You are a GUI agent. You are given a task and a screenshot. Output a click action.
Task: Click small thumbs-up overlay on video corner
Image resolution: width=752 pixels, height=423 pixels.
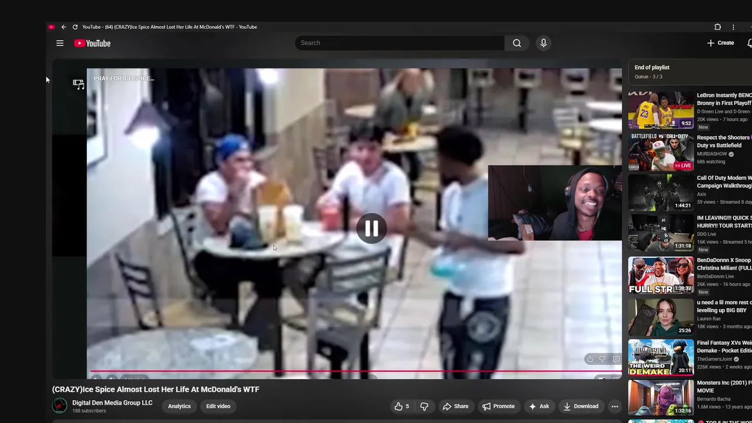(589, 359)
